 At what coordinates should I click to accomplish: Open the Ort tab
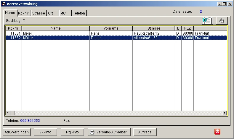53,13
